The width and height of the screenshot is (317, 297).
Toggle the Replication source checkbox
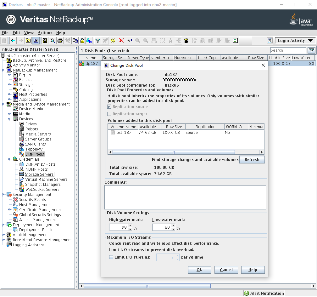point(109,107)
